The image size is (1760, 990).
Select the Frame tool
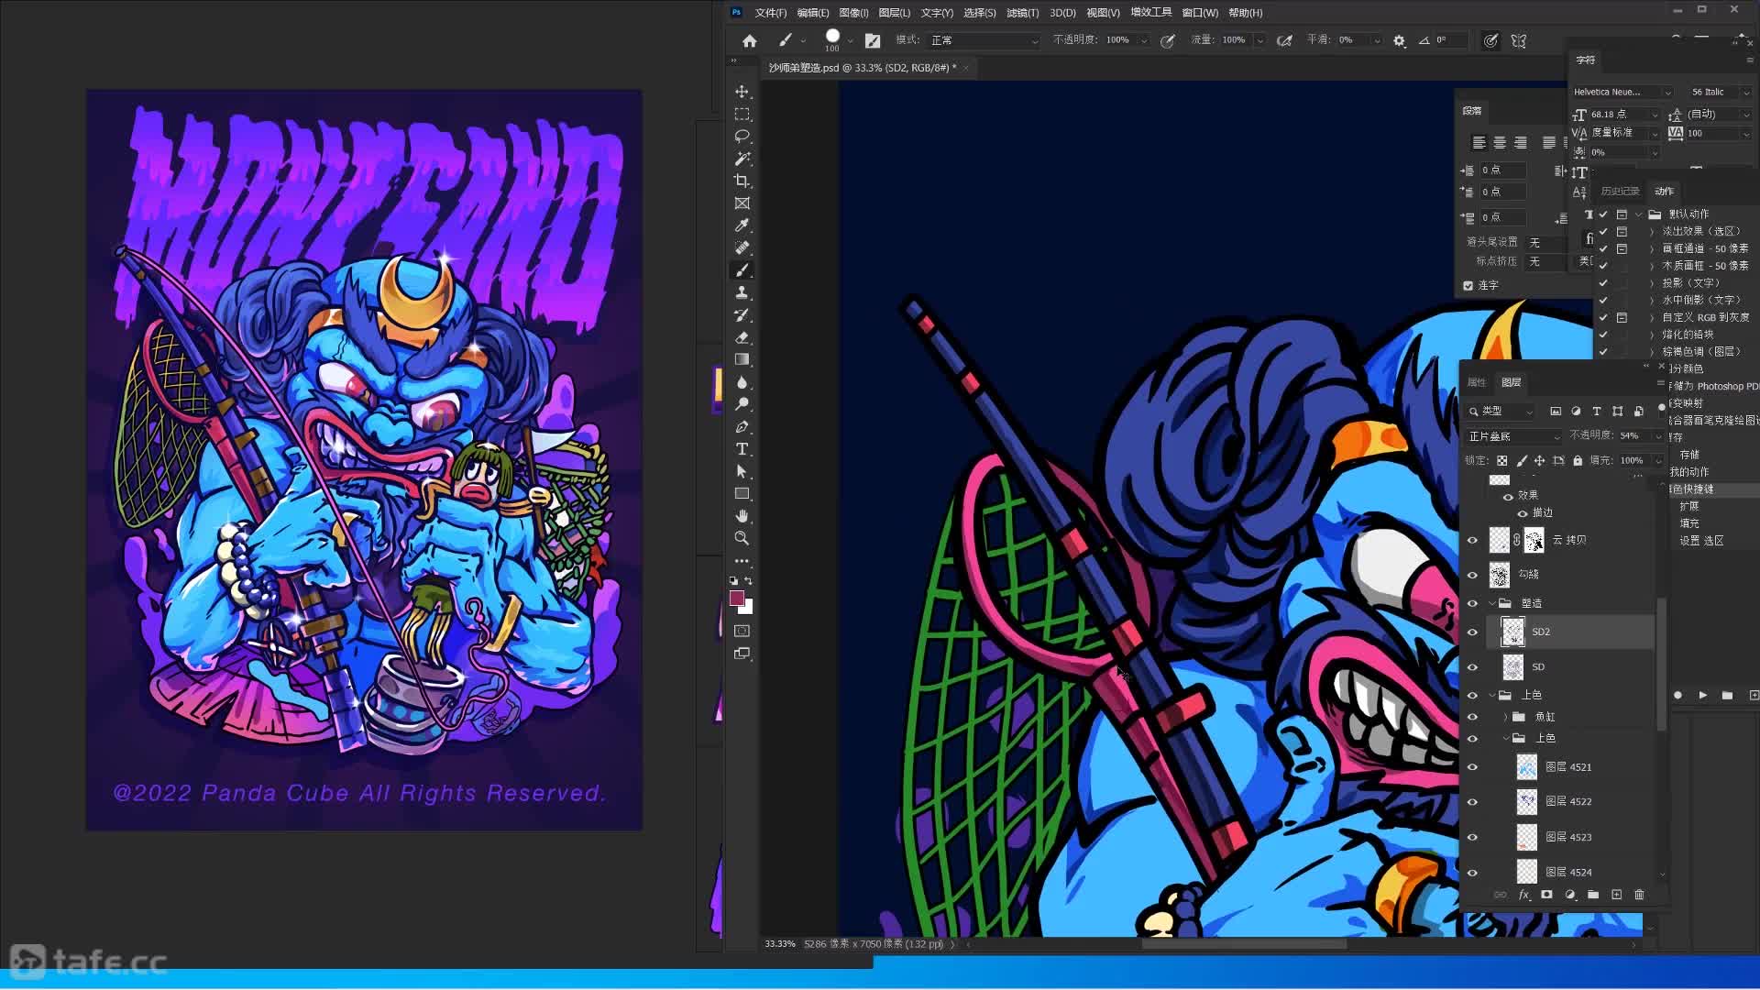tap(742, 203)
